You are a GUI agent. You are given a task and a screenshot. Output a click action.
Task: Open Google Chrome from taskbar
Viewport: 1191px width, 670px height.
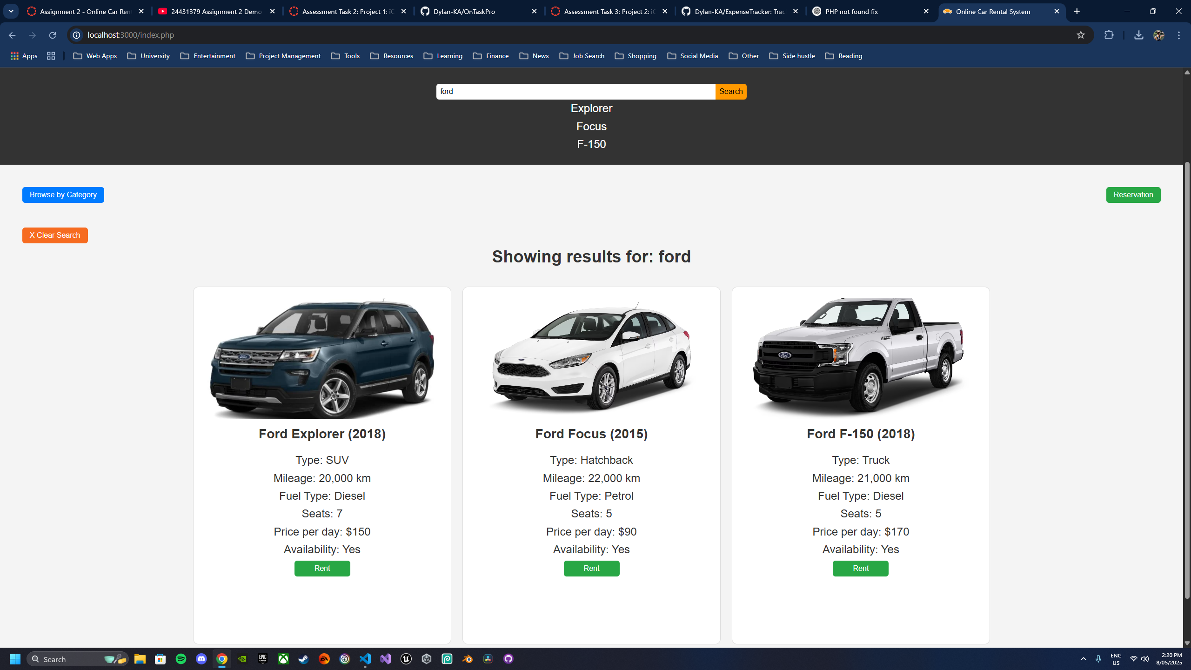222,659
